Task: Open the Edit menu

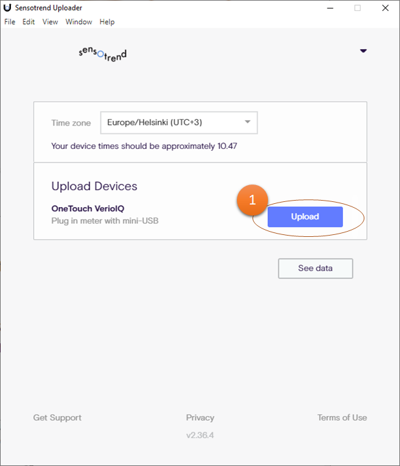Action: click(x=28, y=22)
